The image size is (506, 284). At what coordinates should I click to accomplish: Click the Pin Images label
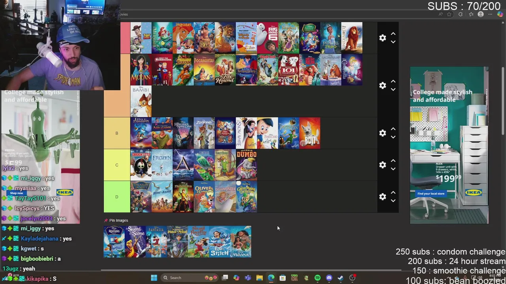tap(119, 220)
